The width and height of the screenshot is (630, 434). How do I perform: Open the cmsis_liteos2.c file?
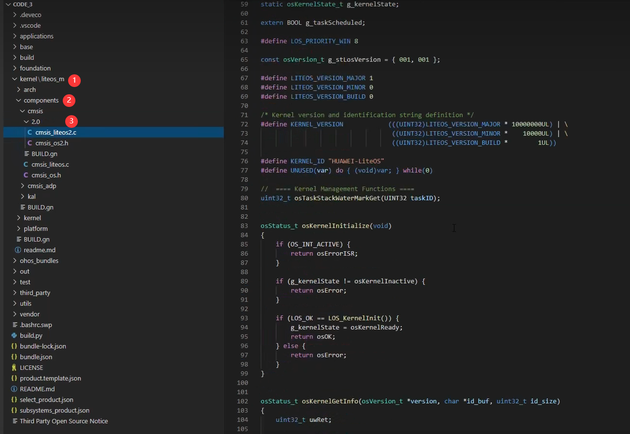[113, 132]
